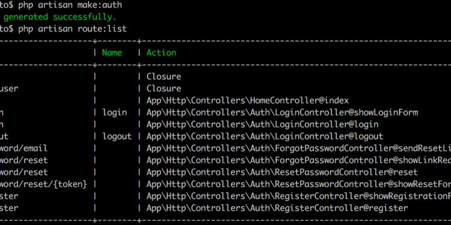This screenshot has height=225, width=451.
Task: Click the 'user' URI text
Action: pyautogui.click(x=9, y=88)
